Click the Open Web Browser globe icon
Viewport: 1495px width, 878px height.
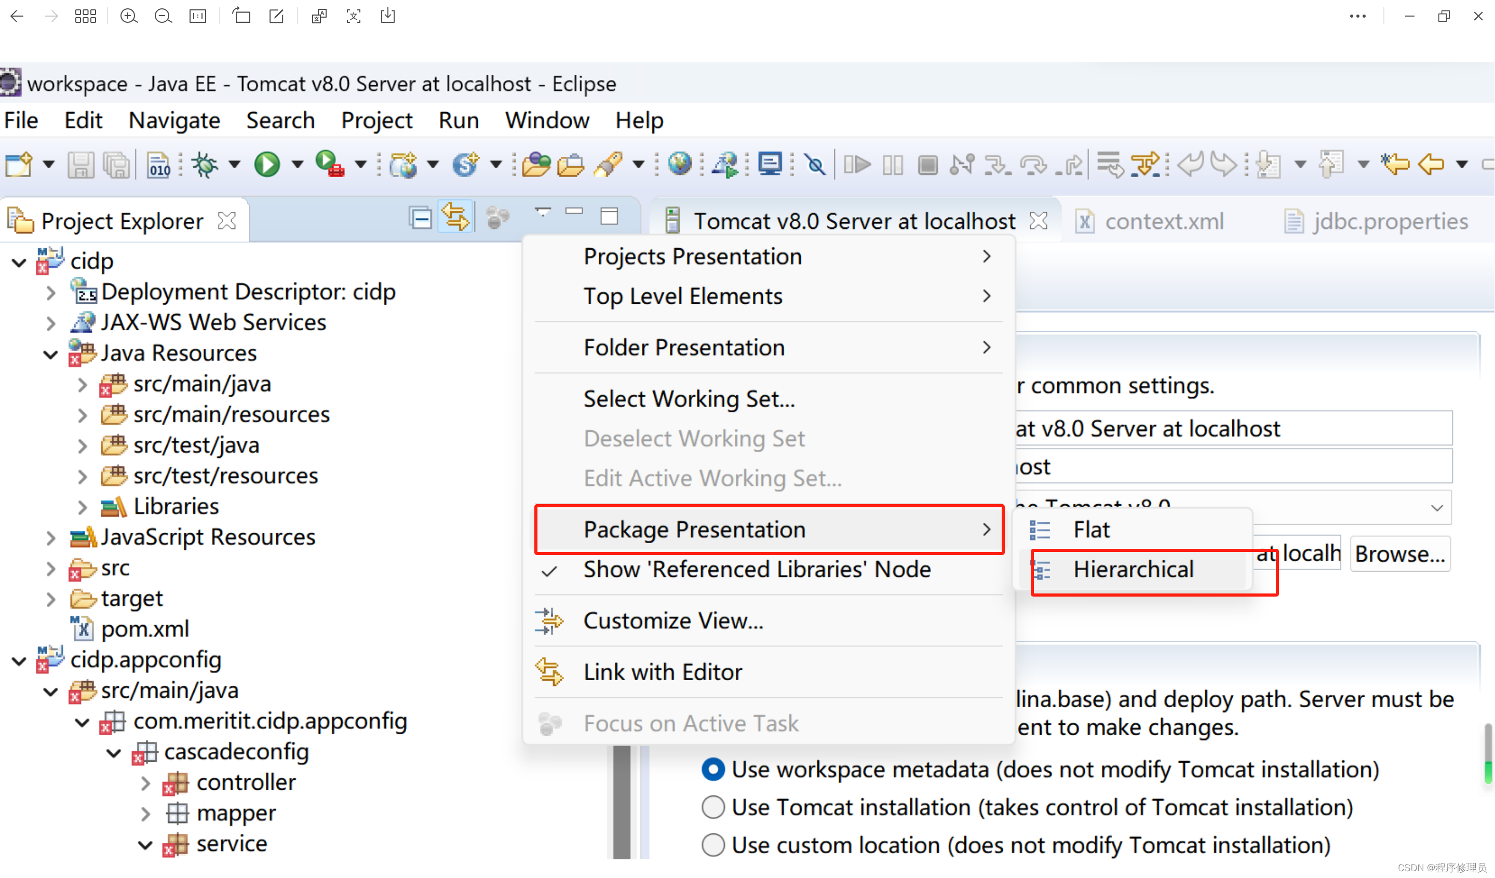click(680, 164)
